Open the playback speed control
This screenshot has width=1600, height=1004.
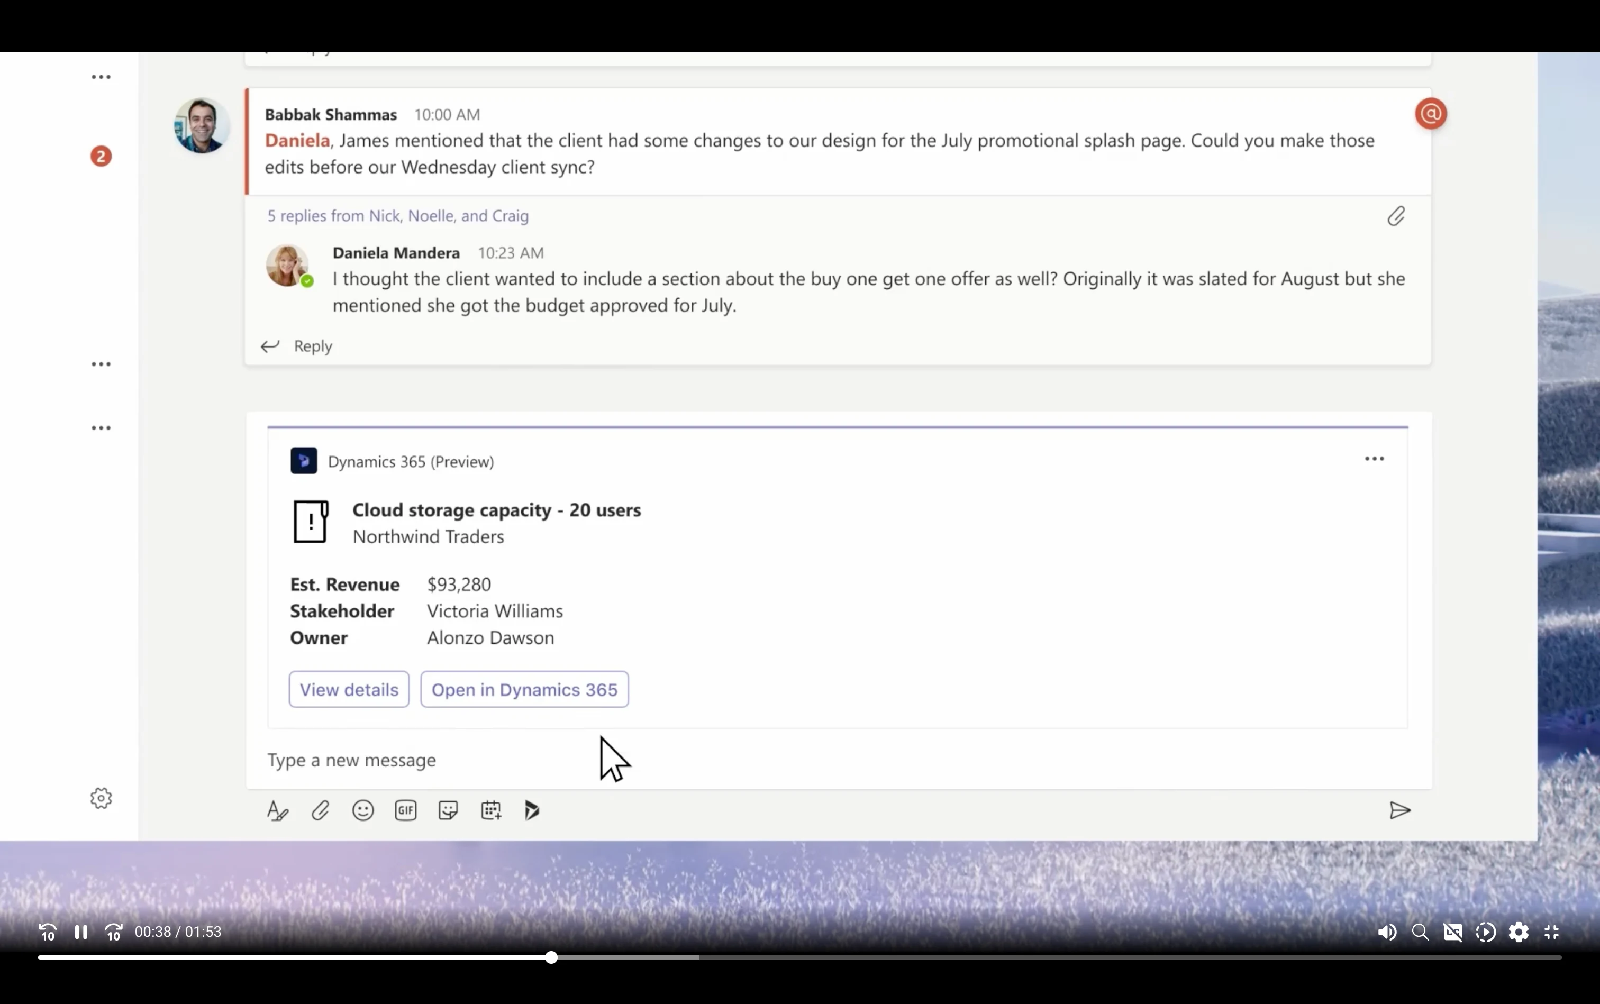(x=1486, y=932)
